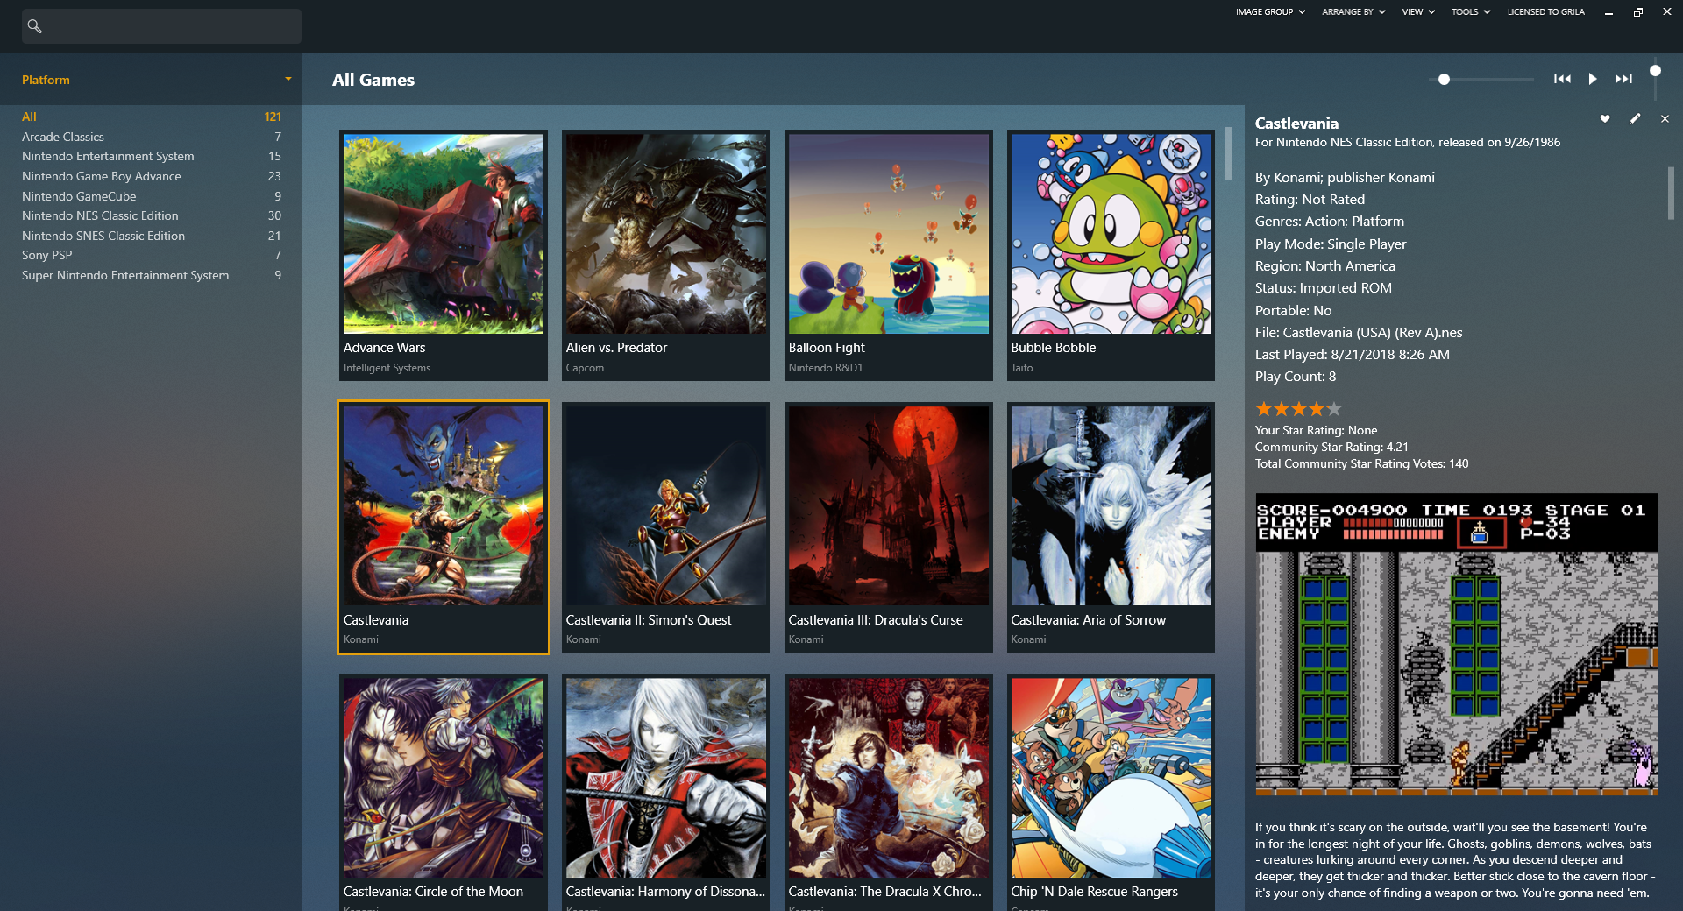Click the Castlevania title in details panel
This screenshot has width=1683, height=911.
tap(1296, 124)
